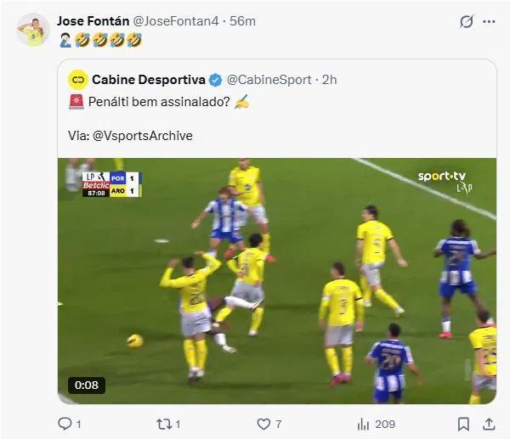Open the share tweet icon
This screenshot has height=439, width=510.
pyautogui.click(x=489, y=423)
